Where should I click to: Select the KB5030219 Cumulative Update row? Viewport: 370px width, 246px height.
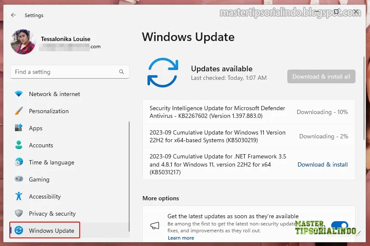(249, 136)
